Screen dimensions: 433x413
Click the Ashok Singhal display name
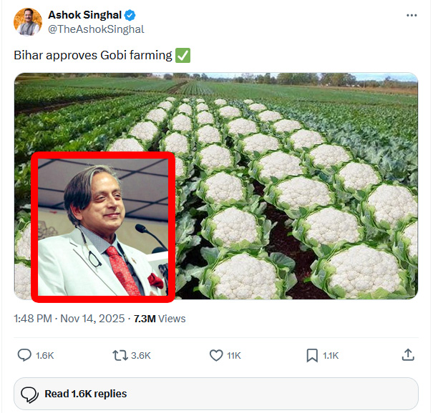tap(86, 15)
